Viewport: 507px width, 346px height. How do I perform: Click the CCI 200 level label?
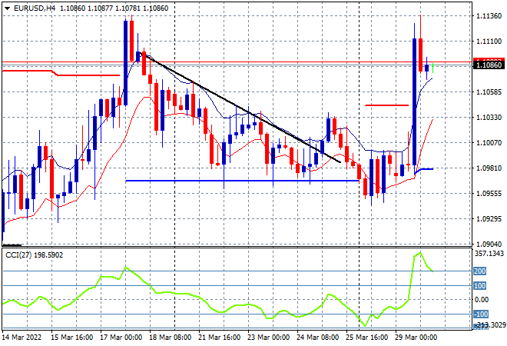tap(480, 271)
